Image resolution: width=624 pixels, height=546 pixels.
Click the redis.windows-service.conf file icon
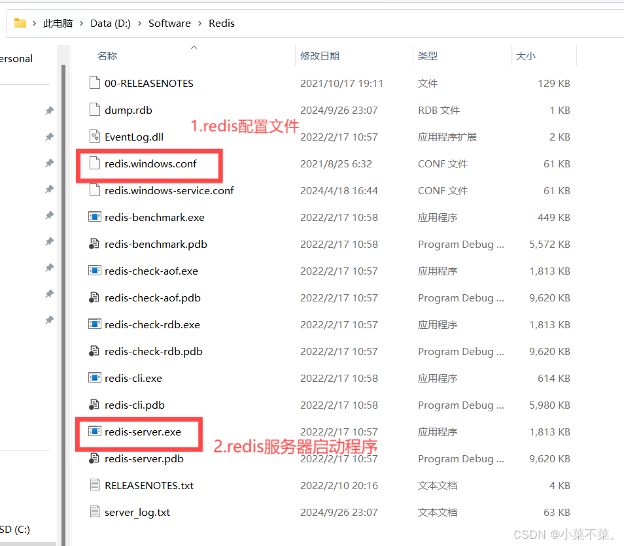(95, 190)
